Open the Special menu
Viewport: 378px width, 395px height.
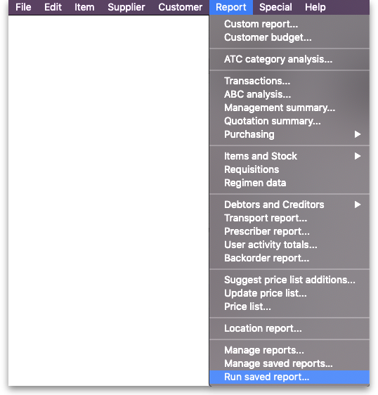(x=275, y=7)
